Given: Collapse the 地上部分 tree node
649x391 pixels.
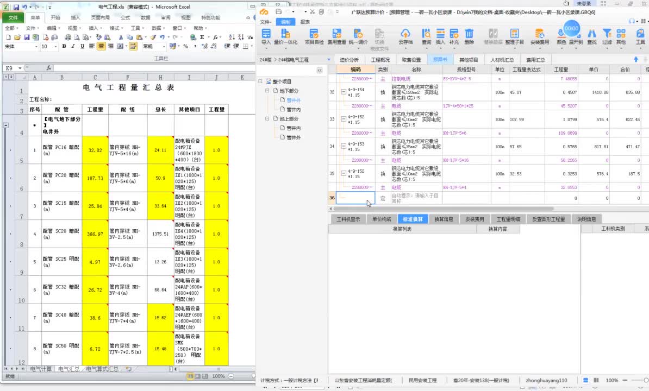Looking at the screenshot, I should [x=267, y=118].
